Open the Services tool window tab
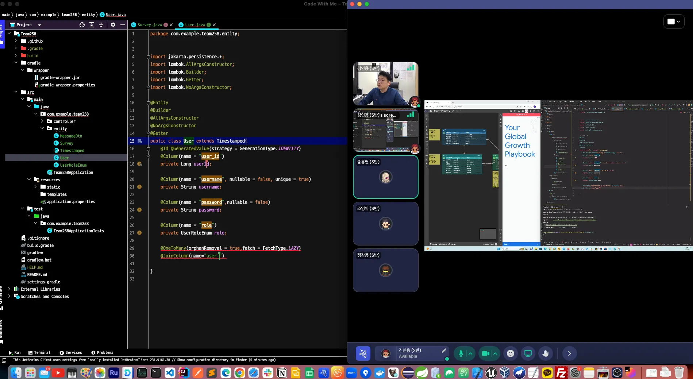 [x=71, y=353]
